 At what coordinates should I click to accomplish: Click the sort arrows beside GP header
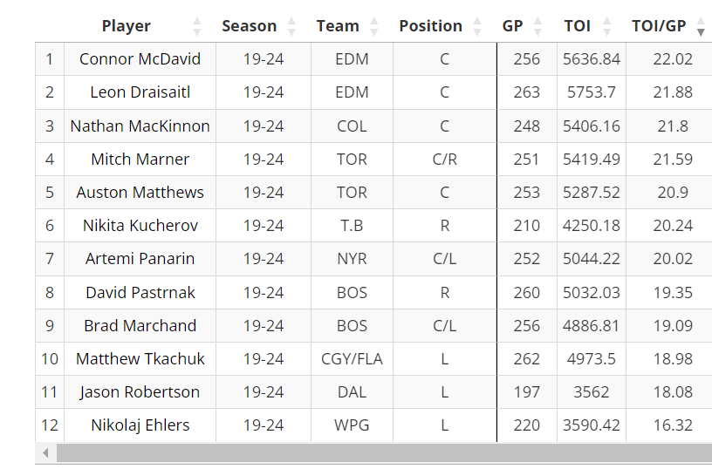[537, 26]
